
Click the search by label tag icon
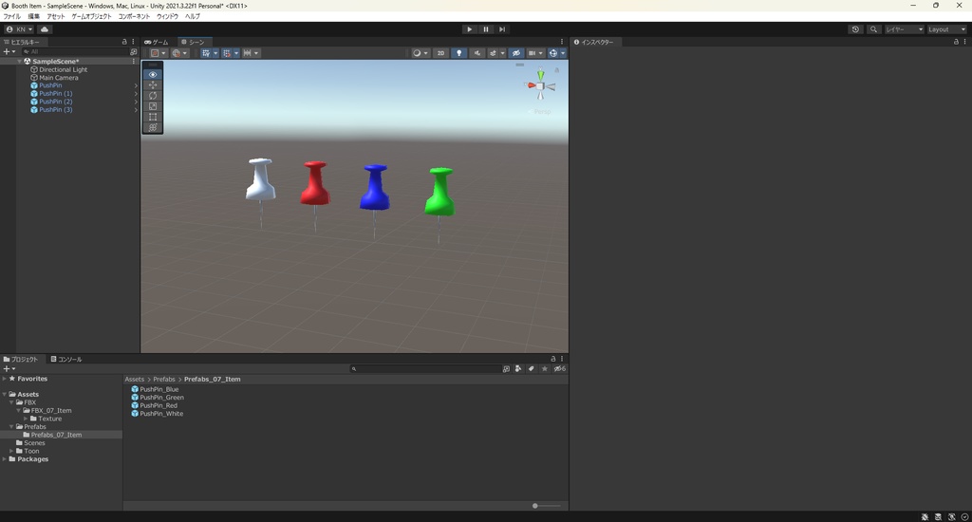coord(532,369)
